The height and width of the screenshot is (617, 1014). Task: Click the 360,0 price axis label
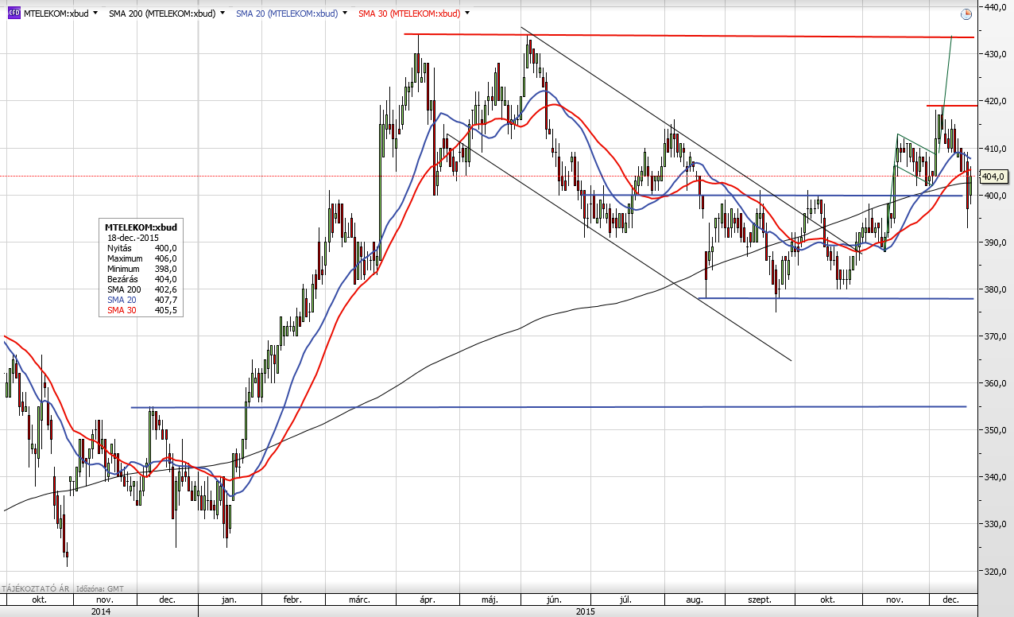[996, 383]
